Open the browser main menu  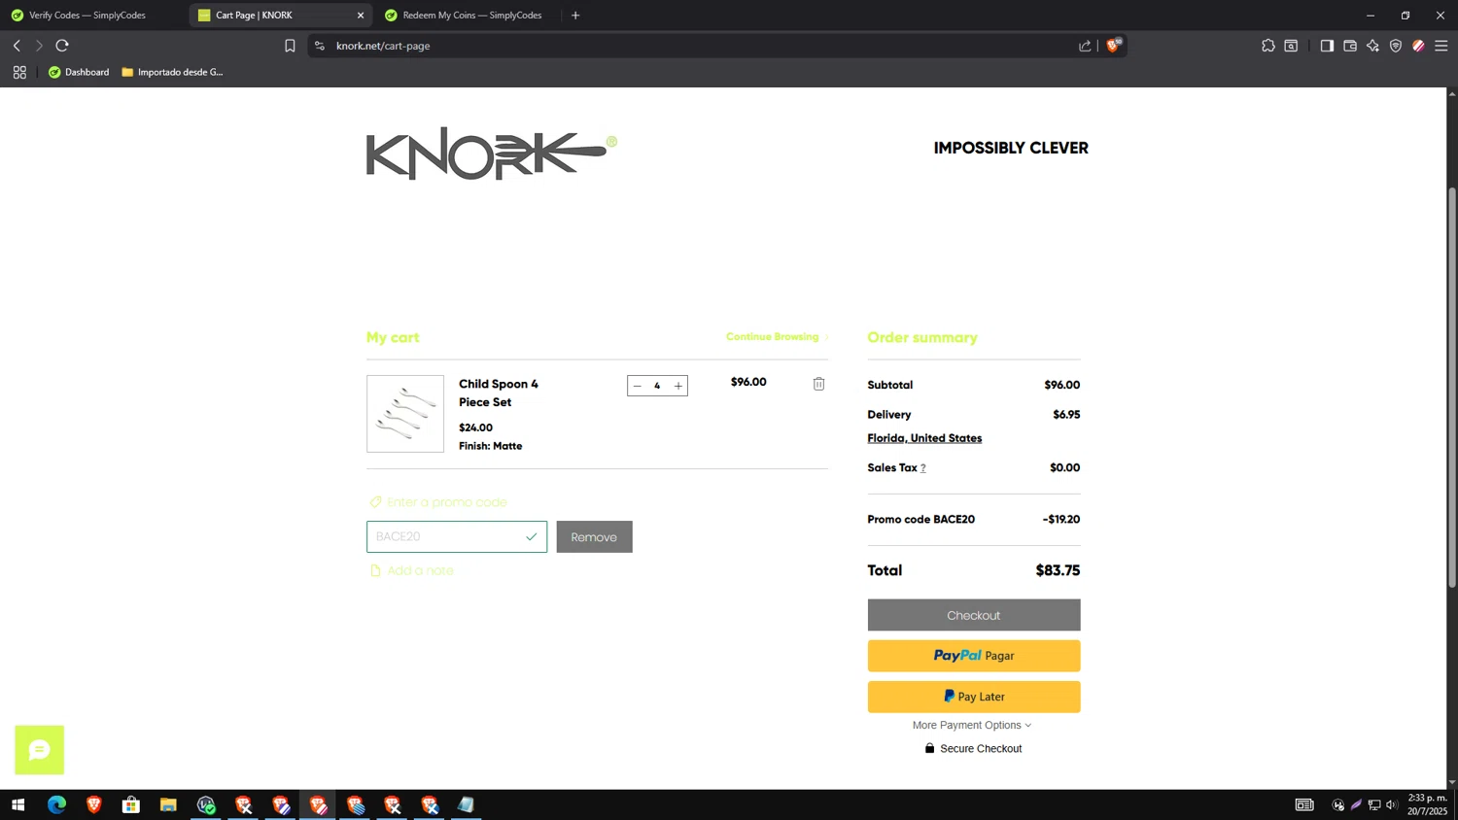coord(1441,46)
